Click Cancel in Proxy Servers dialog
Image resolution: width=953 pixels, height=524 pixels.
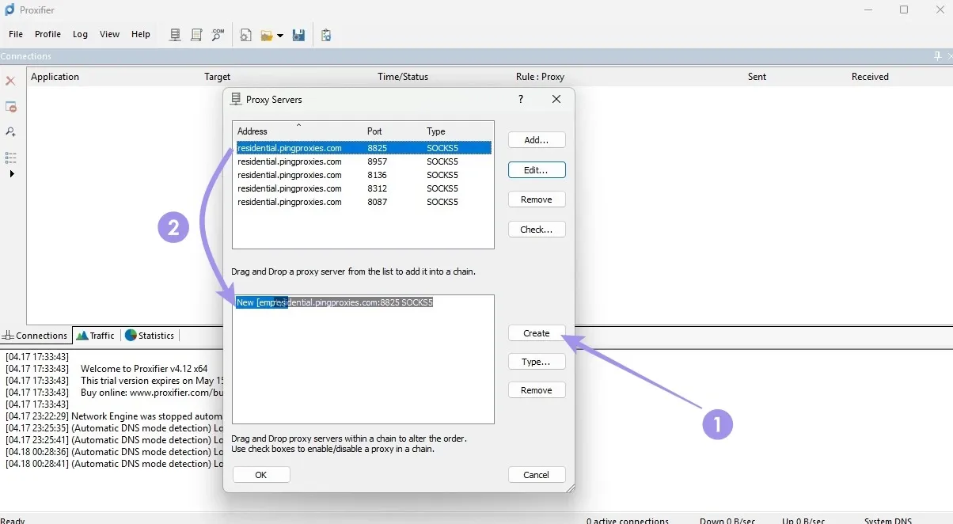click(537, 475)
